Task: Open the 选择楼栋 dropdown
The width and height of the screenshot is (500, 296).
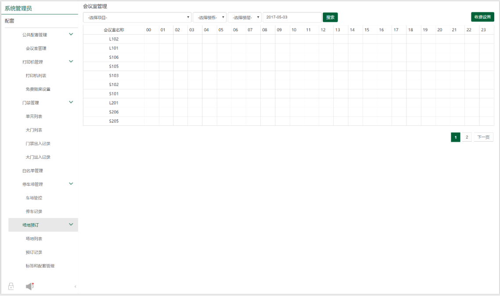Action: 209,17
